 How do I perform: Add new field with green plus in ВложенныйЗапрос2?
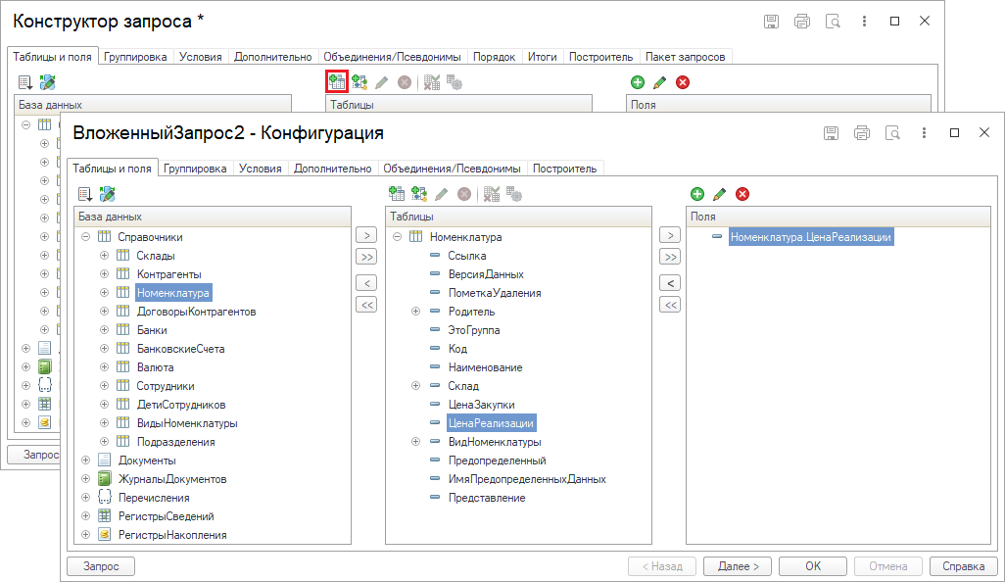point(697,194)
